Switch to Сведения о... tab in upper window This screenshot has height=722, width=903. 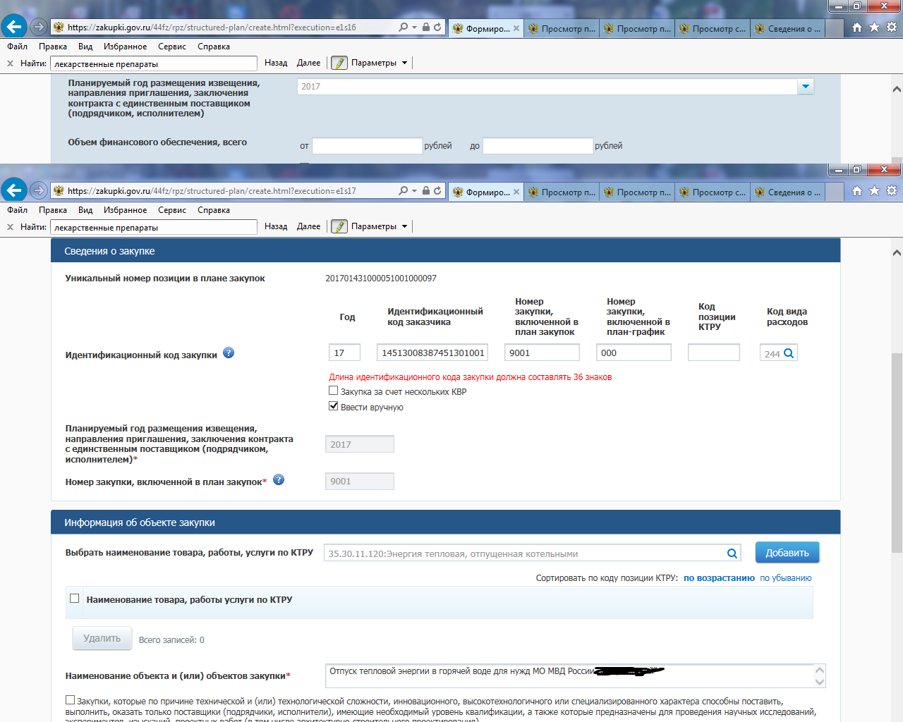tap(787, 28)
